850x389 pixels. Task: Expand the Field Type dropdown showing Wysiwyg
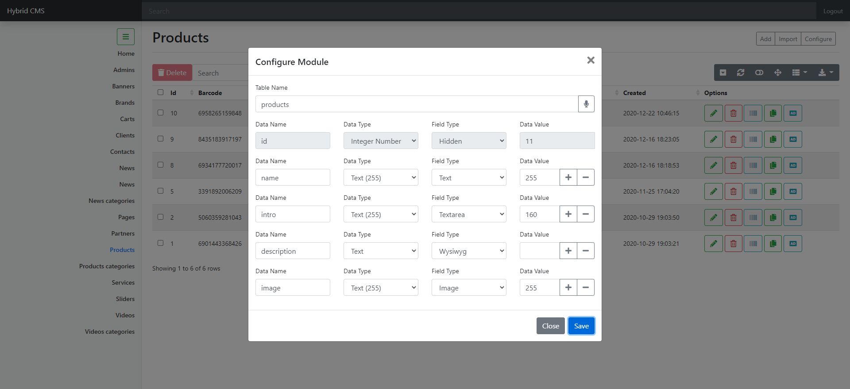coord(469,251)
